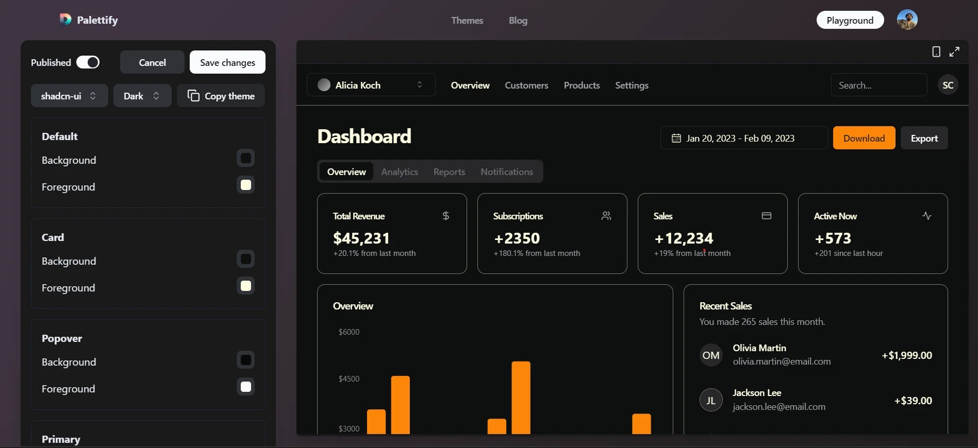978x448 pixels.
Task: Click the orange Download button
Action: point(864,138)
